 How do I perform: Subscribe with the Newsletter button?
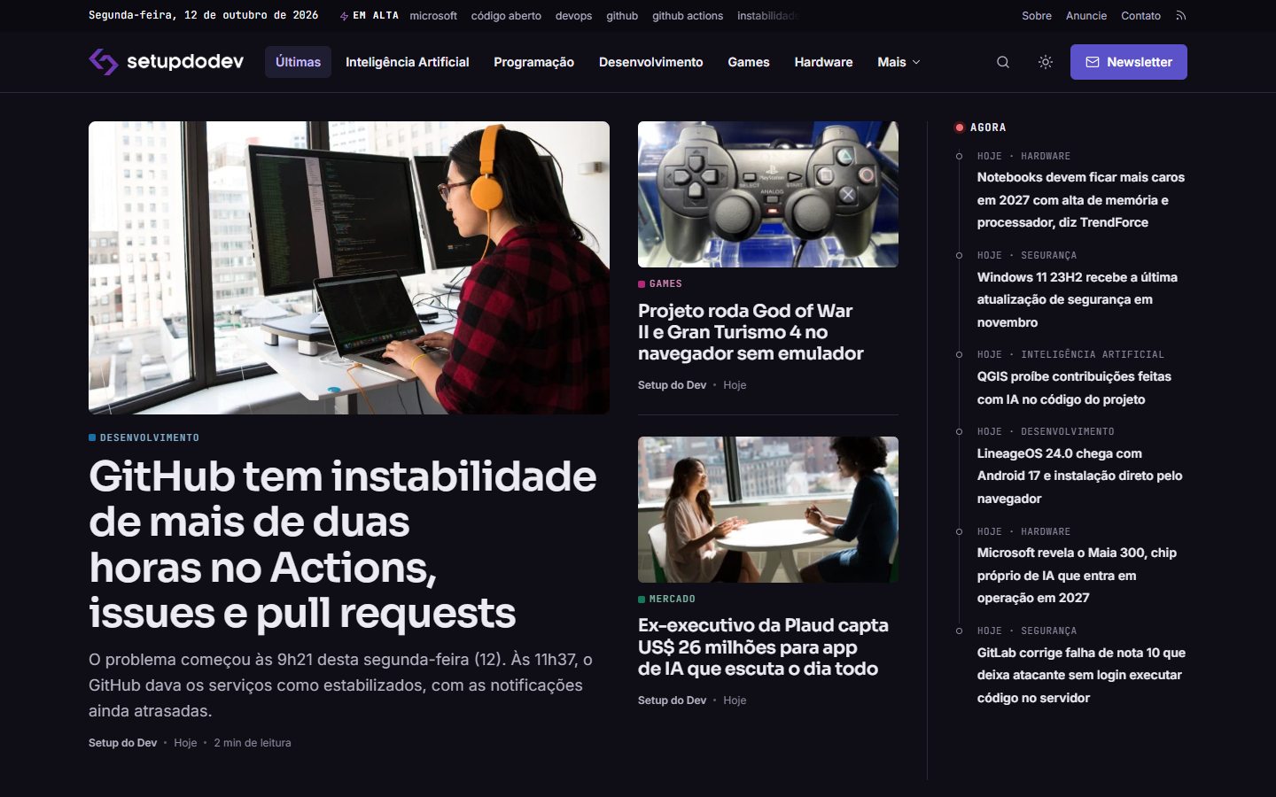(1129, 62)
